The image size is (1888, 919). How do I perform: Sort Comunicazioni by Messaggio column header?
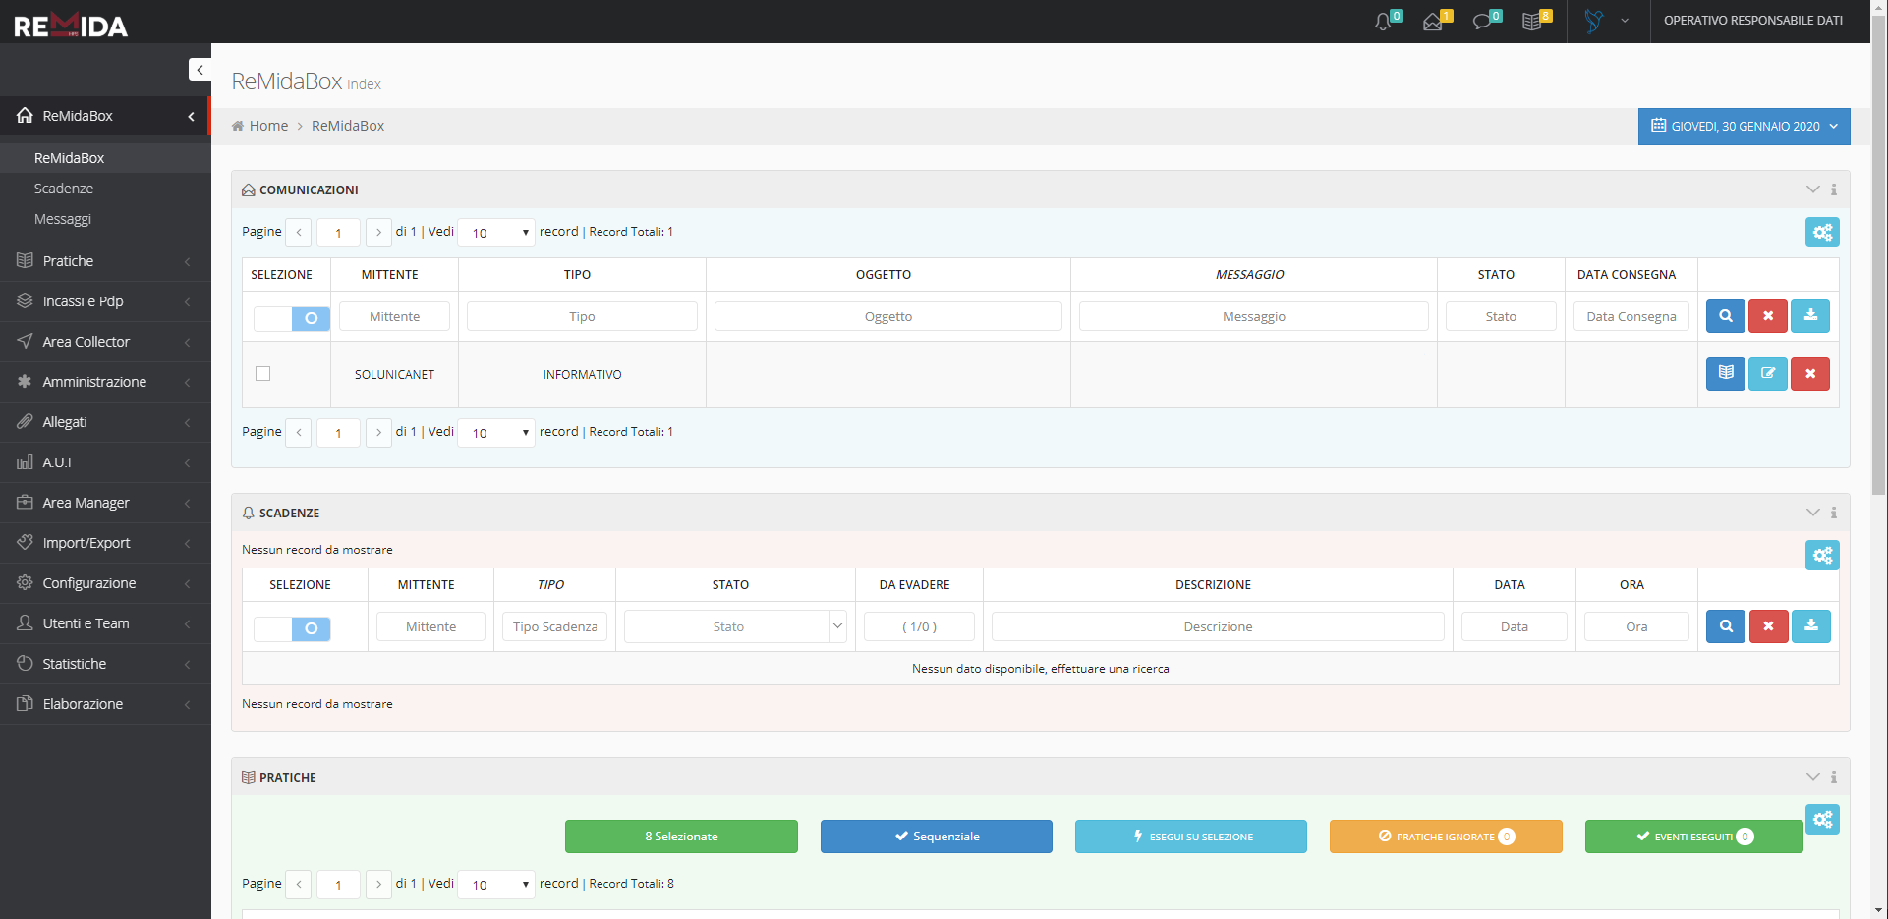pyautogui.click(x=1250, y=275)
